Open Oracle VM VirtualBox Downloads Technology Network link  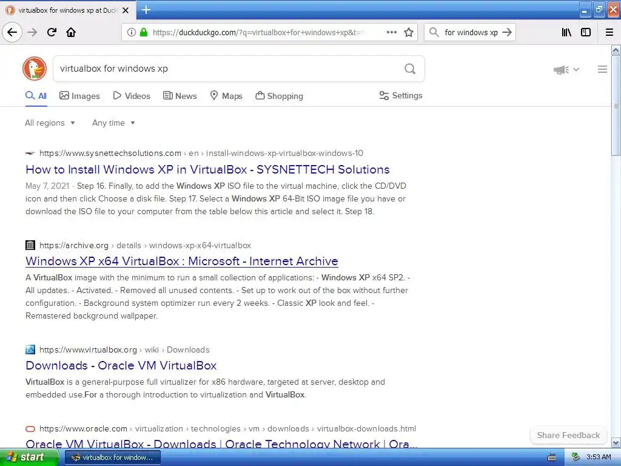[221, 444]
